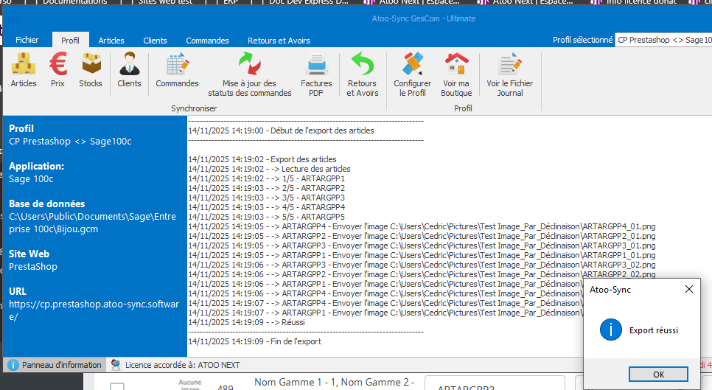Open Retours et Avoirs ribbon icon

(363, 64)
